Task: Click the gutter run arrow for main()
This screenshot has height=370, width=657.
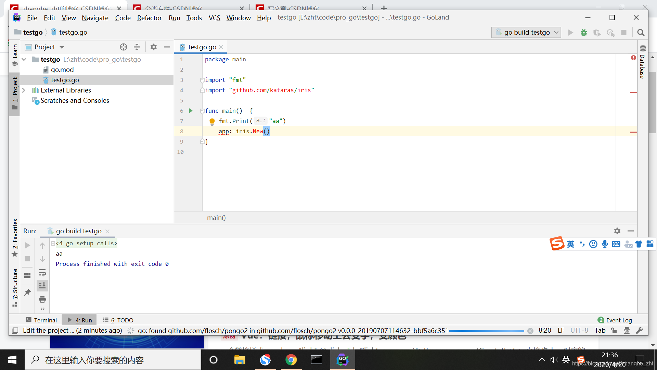Action: click(191, 111)
